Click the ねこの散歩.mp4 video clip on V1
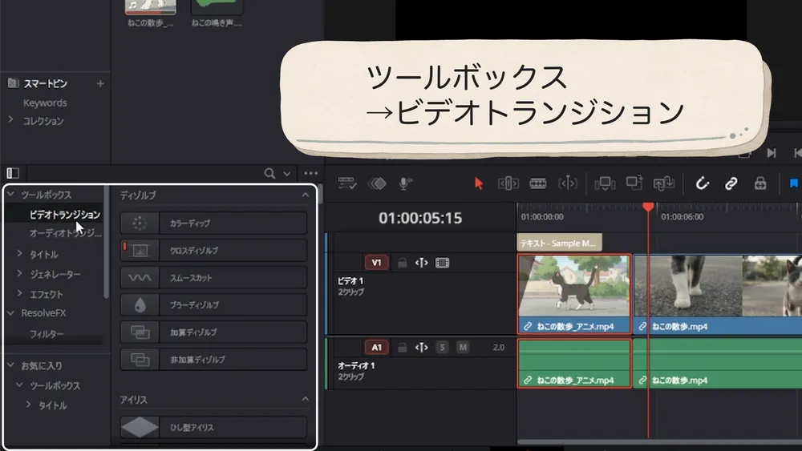 (718, 294)
